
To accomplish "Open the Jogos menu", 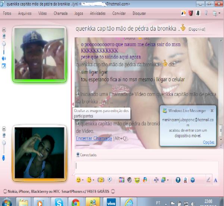I will pyautogui.click(x=79, y=13).
